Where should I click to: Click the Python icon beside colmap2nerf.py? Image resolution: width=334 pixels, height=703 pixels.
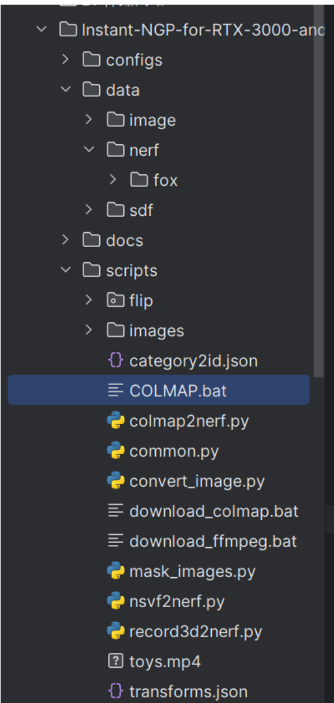point(116,421)
